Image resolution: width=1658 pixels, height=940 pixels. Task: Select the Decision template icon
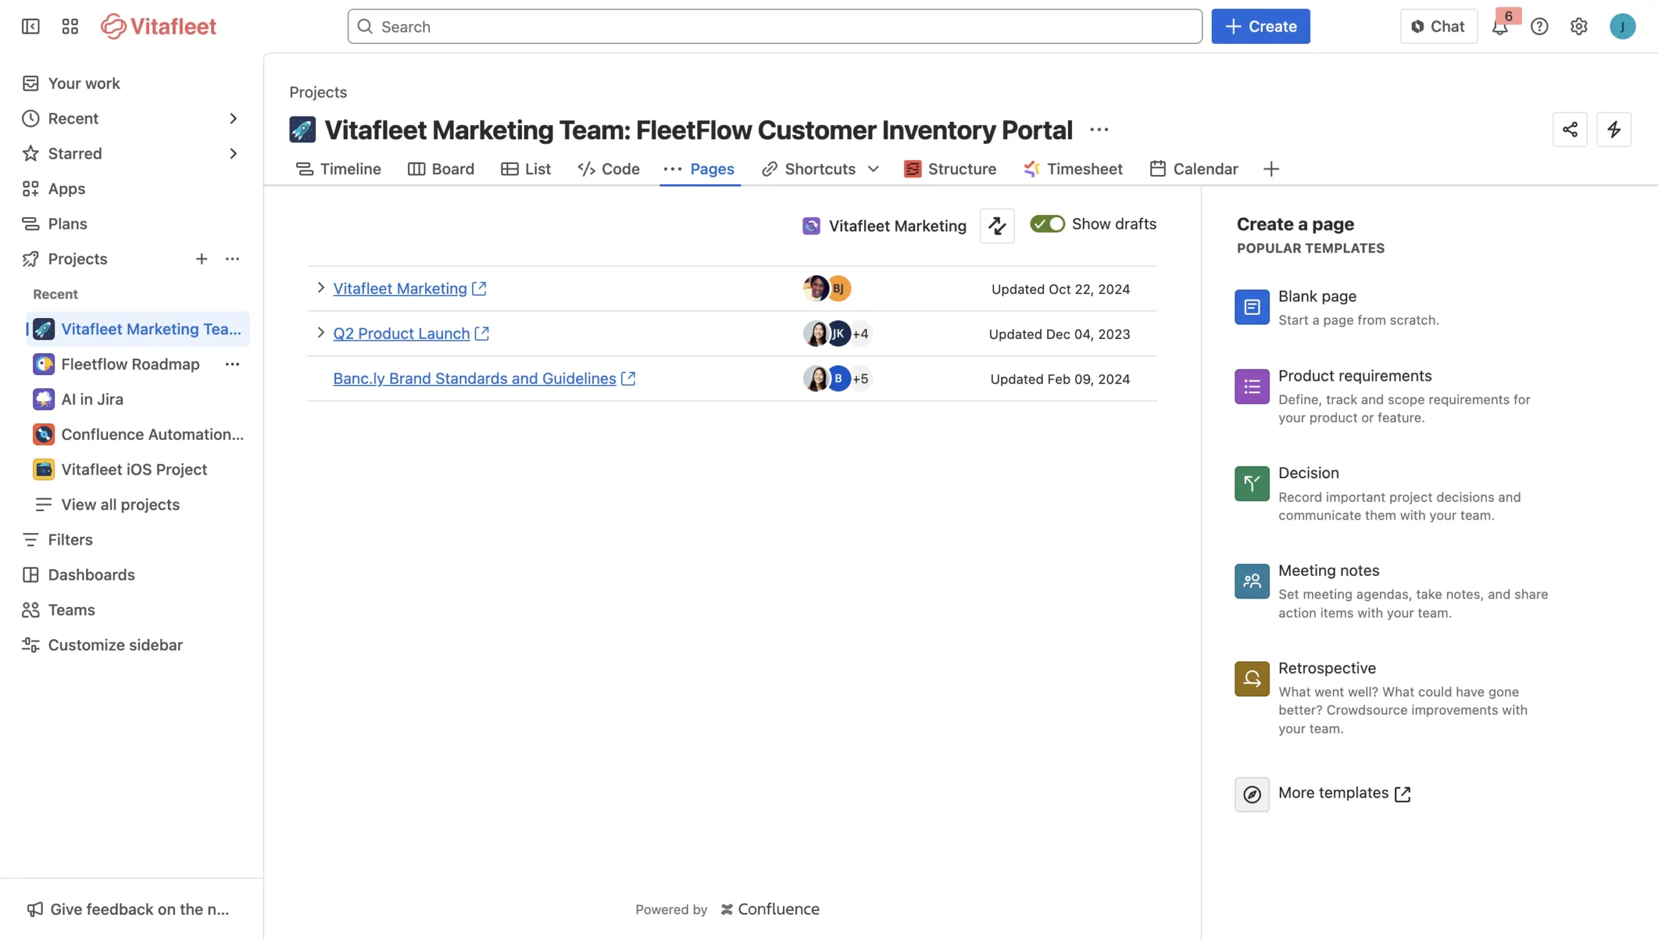[x=1252, y=484]
